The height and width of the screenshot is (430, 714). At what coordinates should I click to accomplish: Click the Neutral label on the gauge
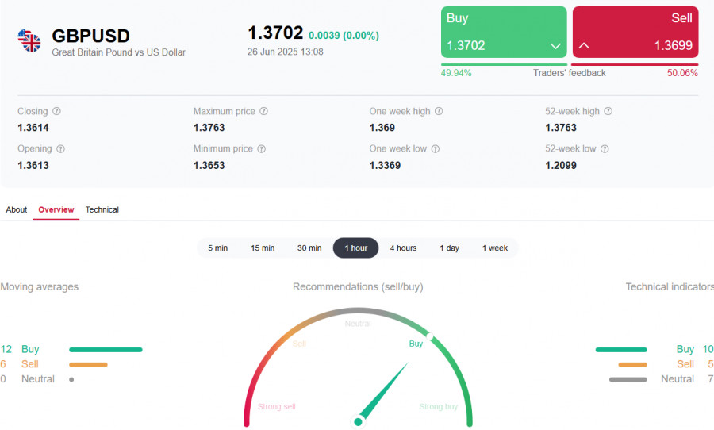358,324
